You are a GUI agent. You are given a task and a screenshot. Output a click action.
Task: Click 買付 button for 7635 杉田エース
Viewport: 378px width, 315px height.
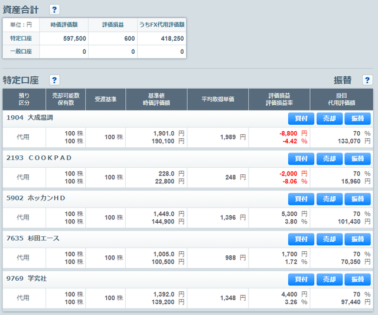[301, 239]
